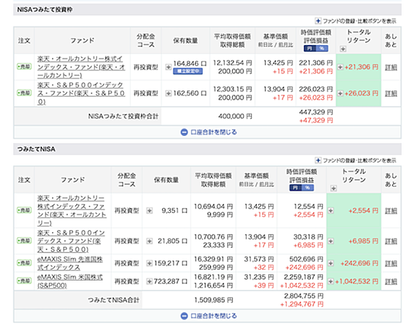Click minus circle icon below NISAつみたて投資枠合計
The height and width of the screenshot is (329, 417).
point(184,132)
